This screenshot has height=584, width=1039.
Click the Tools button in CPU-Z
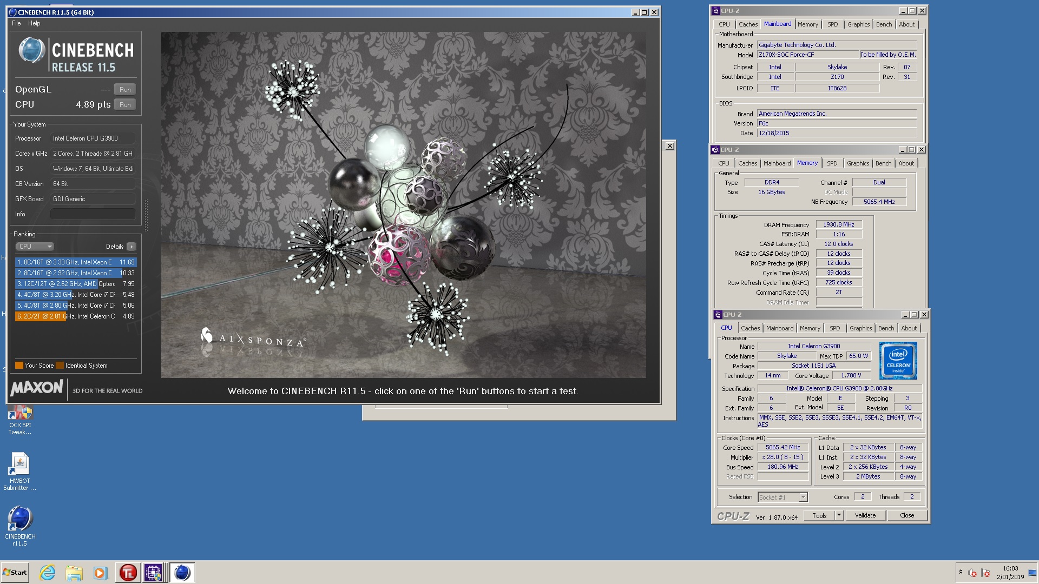[819, 515]
